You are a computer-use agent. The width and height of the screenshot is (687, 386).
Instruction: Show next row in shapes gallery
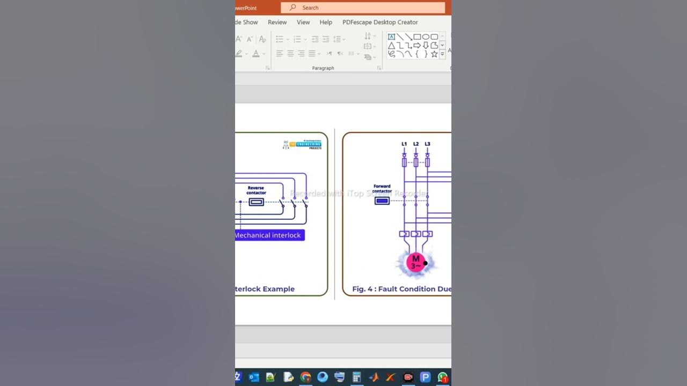[442, 46]
